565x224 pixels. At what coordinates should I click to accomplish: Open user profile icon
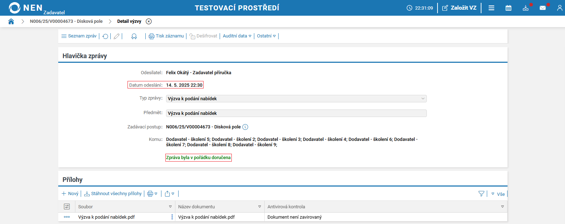point(560,8)
